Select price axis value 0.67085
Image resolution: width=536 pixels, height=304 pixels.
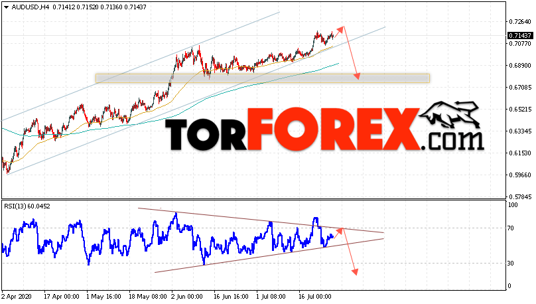pyautogui.click(x=520, y=87)
